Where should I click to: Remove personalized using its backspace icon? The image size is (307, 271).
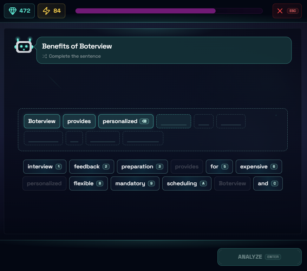144,121
